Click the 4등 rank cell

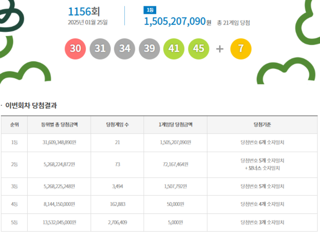pyautogui.click(x=14, y=204)
